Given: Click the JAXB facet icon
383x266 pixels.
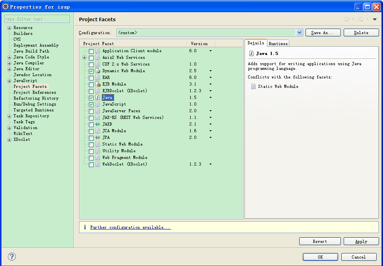Looking at the screenshot, I should pyautogui.click(x=98, y=124).
